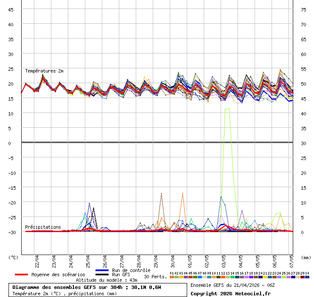Viewport: 314px width, 297px height.
Task: Click the Températures 2m chart label
Action: coord(44,71)
